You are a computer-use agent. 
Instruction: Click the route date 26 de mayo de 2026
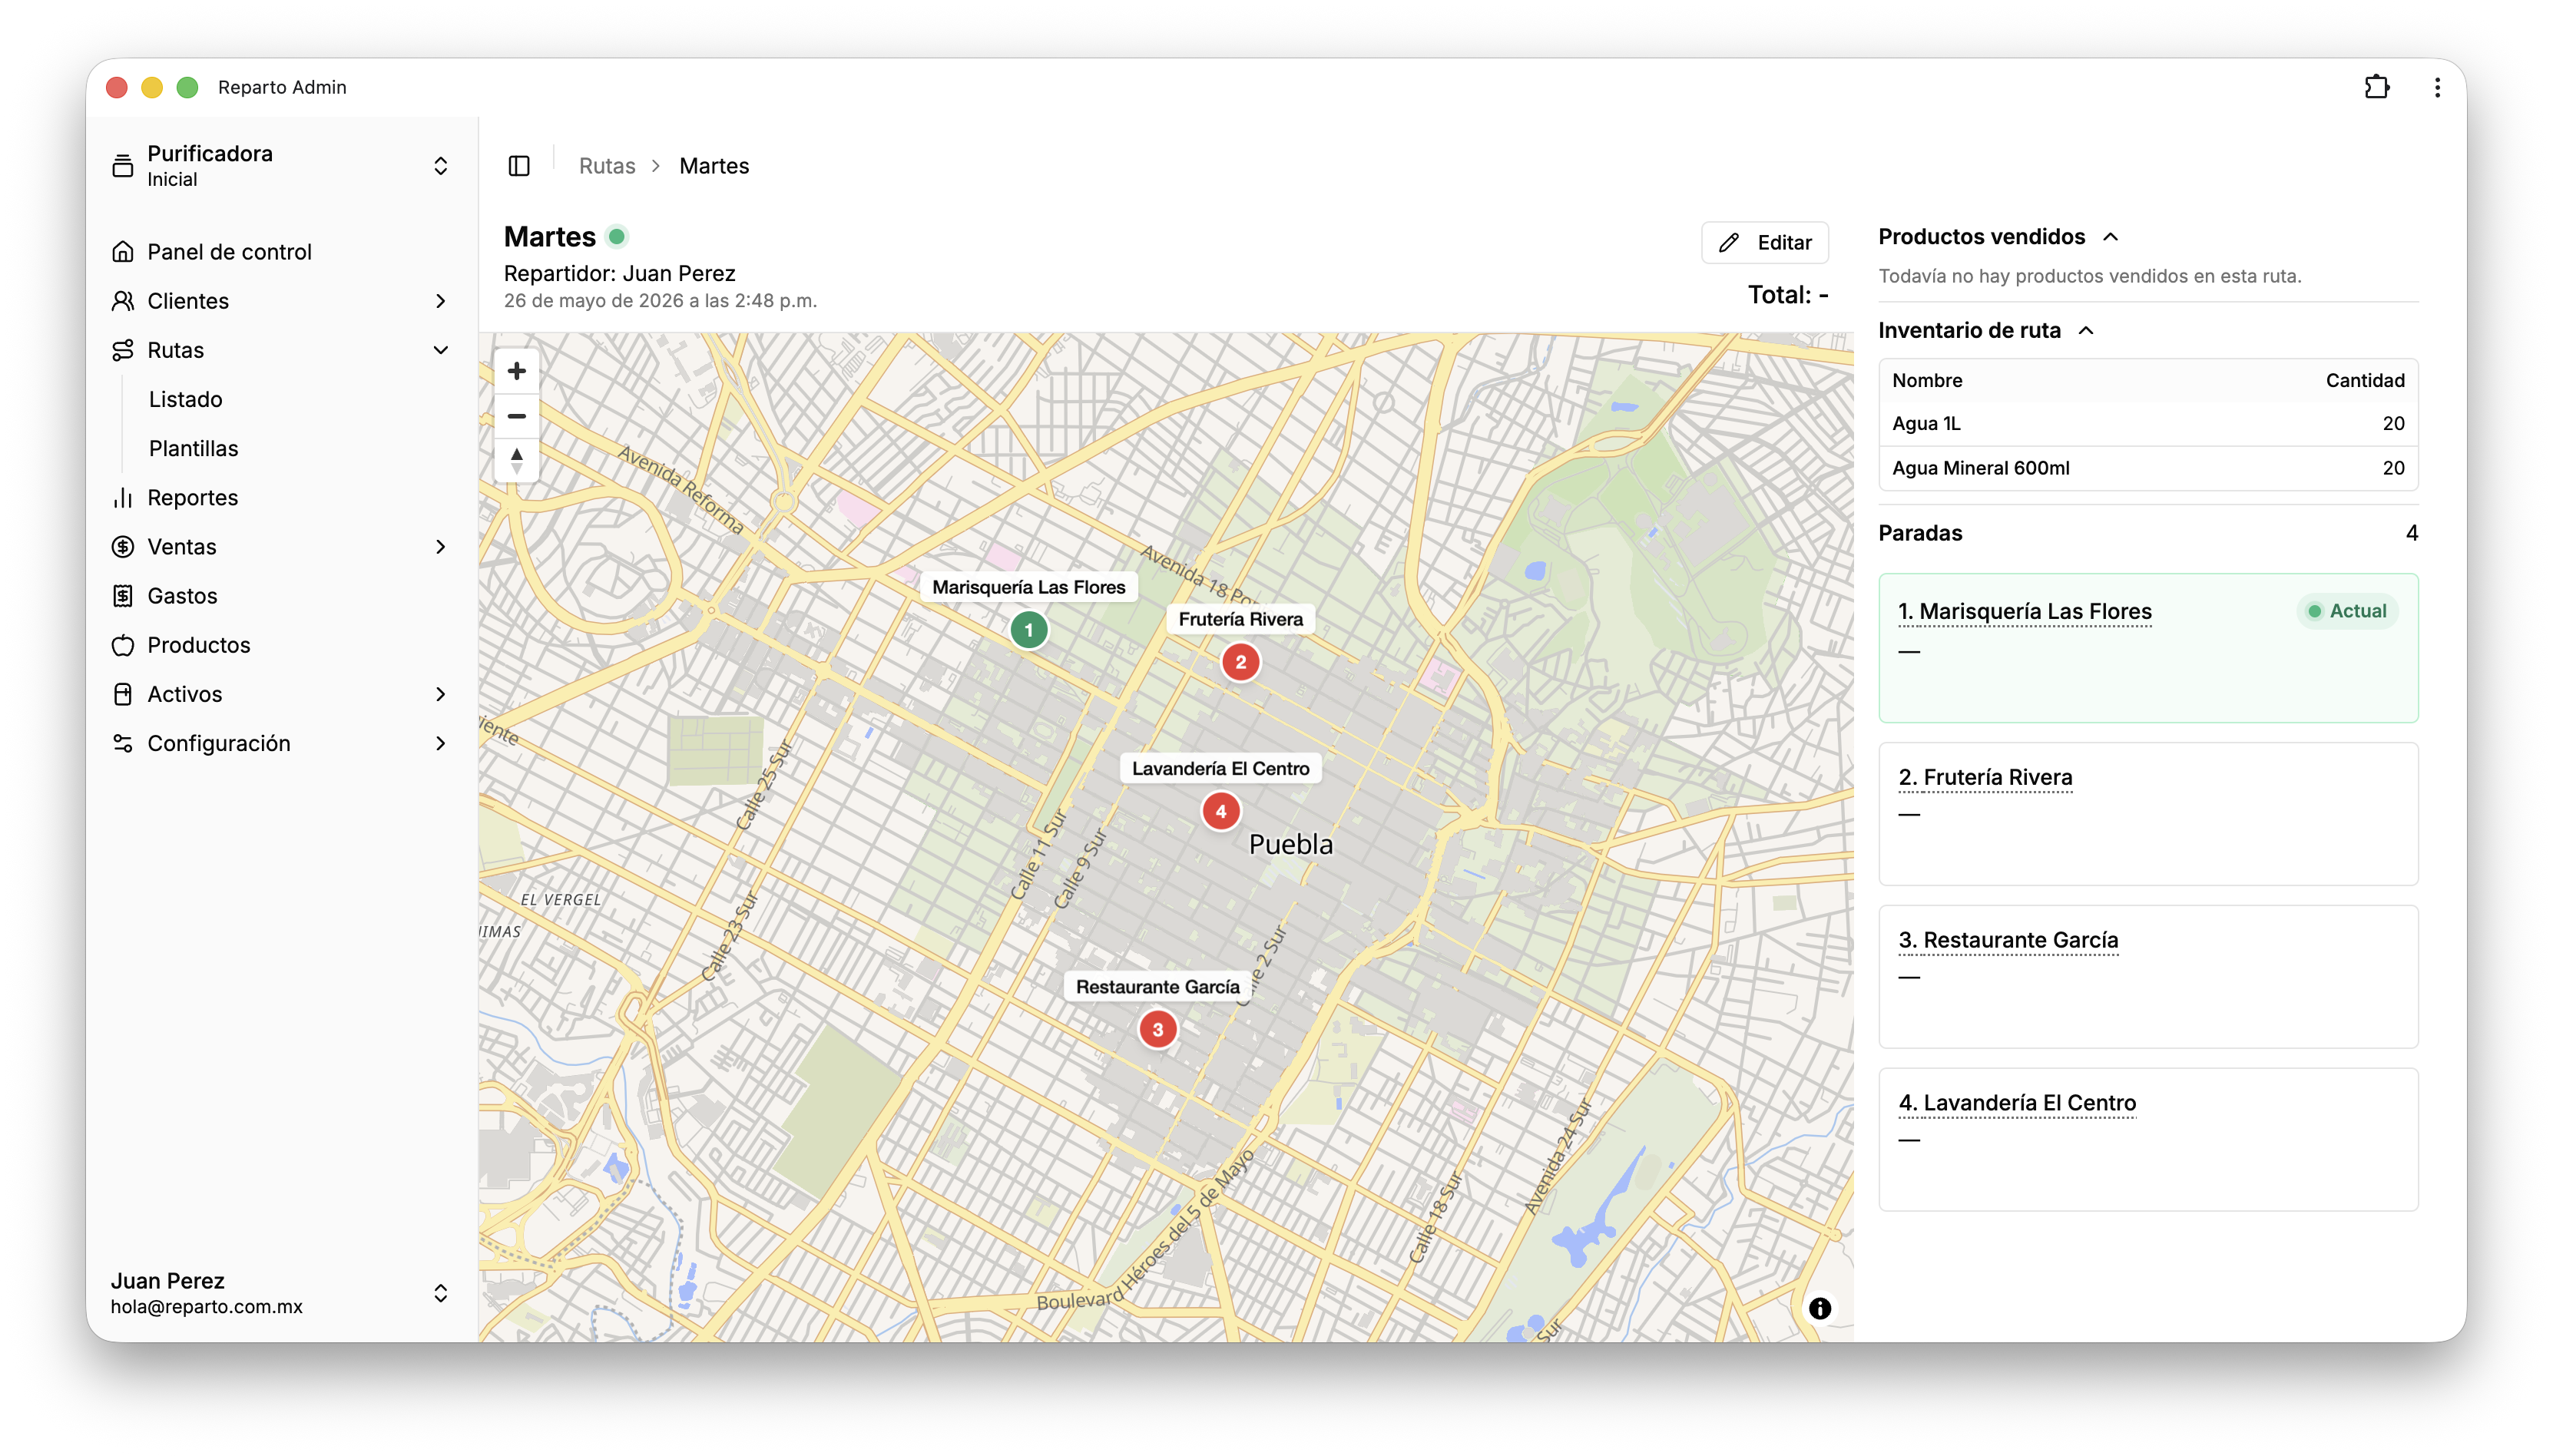(x=660, y=301)
